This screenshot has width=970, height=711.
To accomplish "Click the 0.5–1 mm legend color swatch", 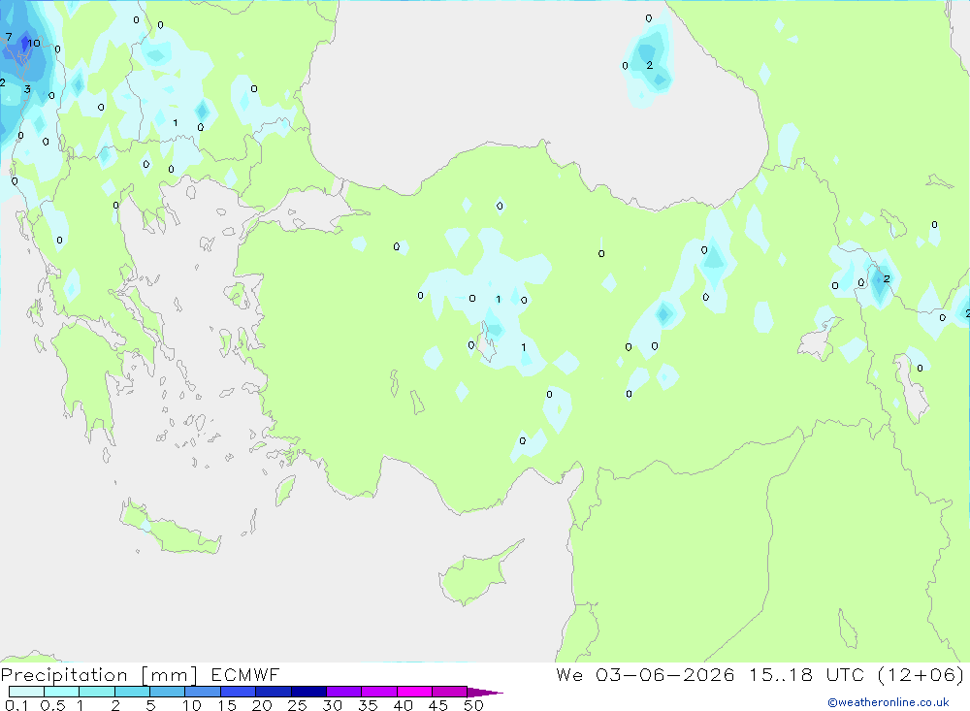I will tap(62, 692).
